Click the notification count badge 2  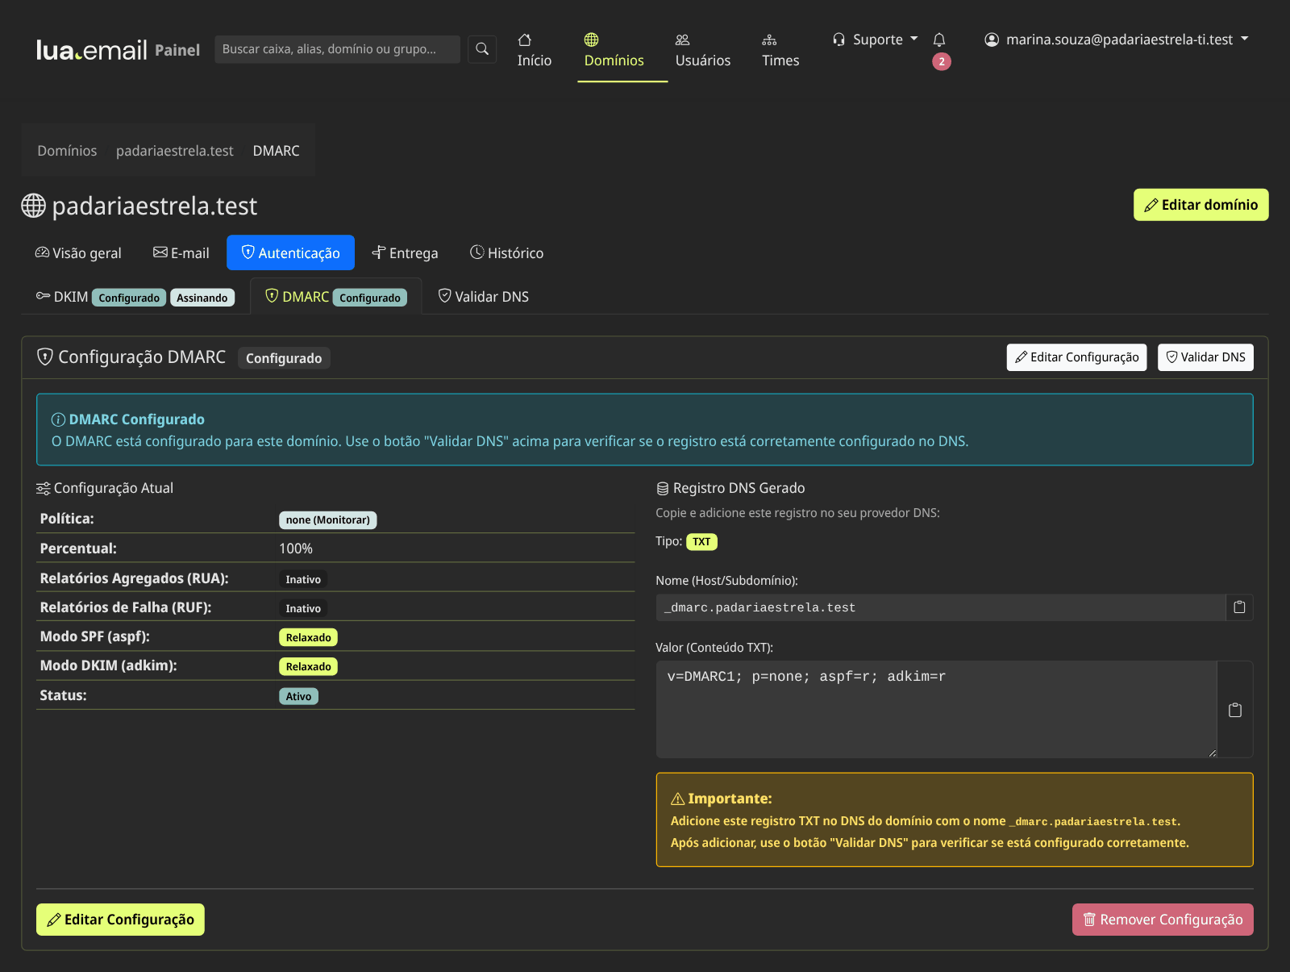[x=941, y=61]
